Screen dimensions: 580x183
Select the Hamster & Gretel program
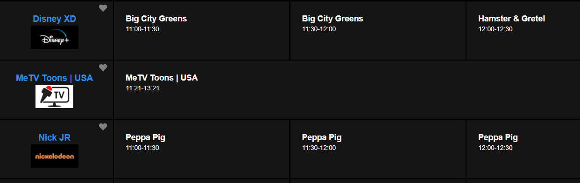click(523, 30)
